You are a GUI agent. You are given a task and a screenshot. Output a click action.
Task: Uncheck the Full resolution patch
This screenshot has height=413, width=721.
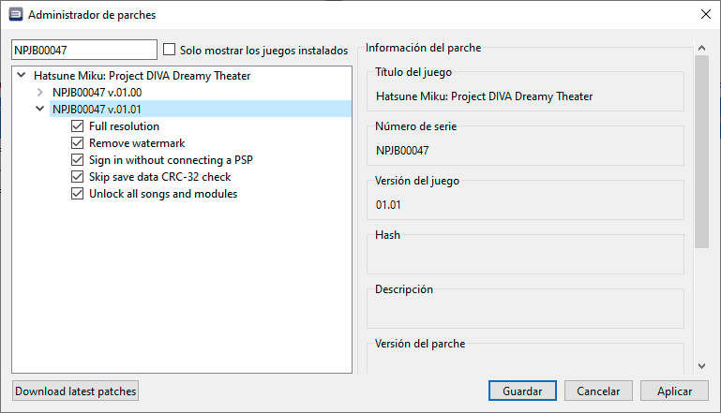pyautogui.click(x=77, y=125)
